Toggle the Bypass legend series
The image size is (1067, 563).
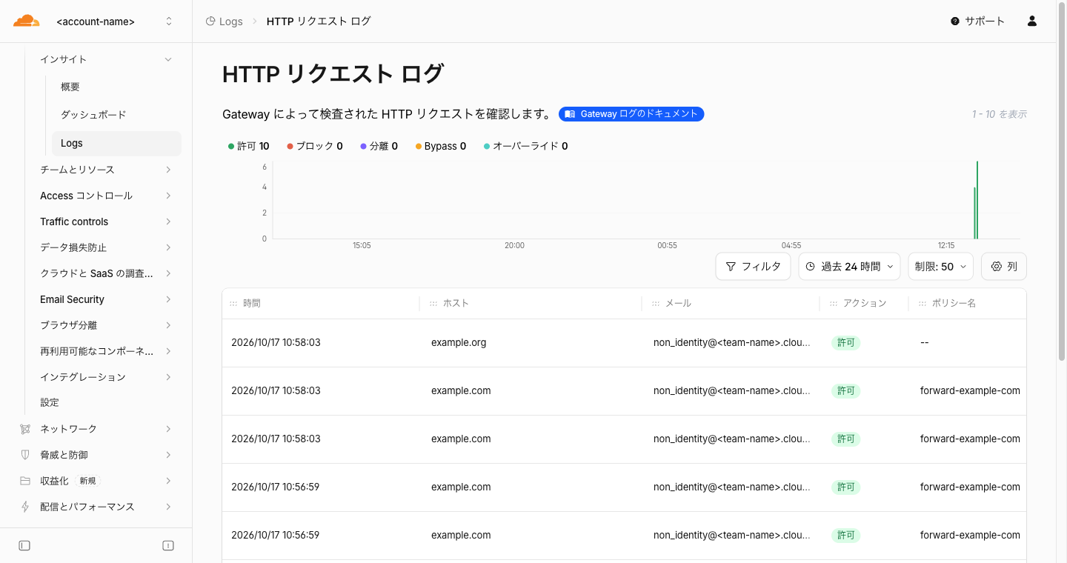(441, 146)
